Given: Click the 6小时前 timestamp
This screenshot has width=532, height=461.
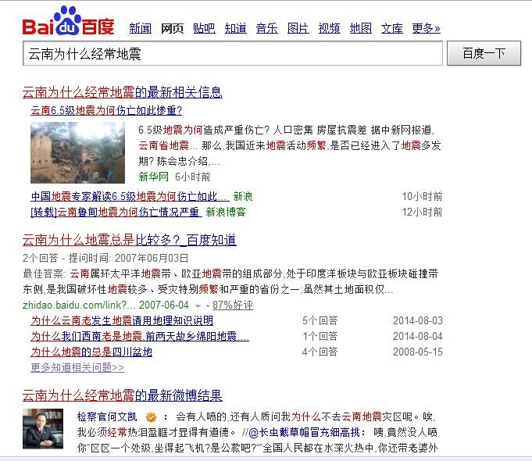Looking at the screenshot, I should [192, 177].
